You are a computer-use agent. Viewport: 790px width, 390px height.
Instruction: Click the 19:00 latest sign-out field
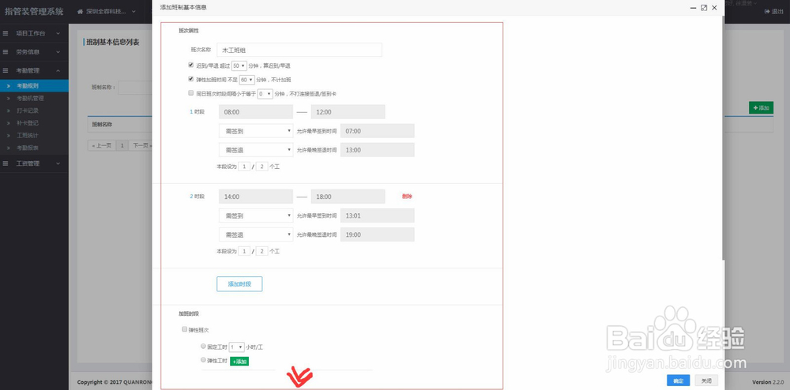pos(378,234)
